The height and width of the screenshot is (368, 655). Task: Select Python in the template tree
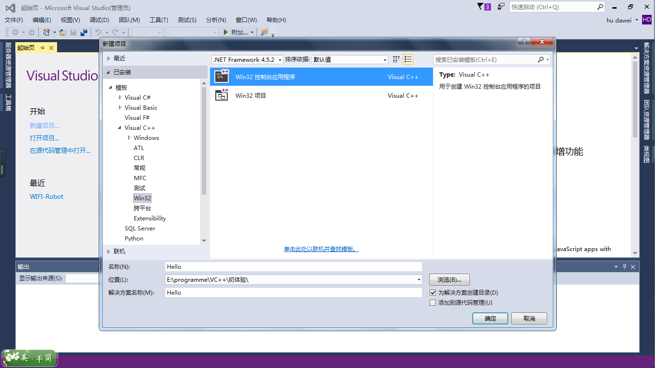(x=134, y=238)
